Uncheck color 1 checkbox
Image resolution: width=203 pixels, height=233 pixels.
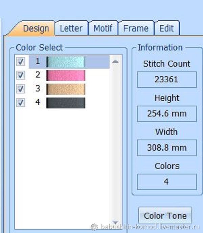21,62
